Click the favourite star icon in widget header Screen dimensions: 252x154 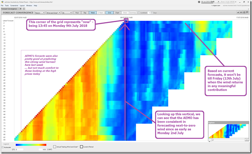click(238, 13)
